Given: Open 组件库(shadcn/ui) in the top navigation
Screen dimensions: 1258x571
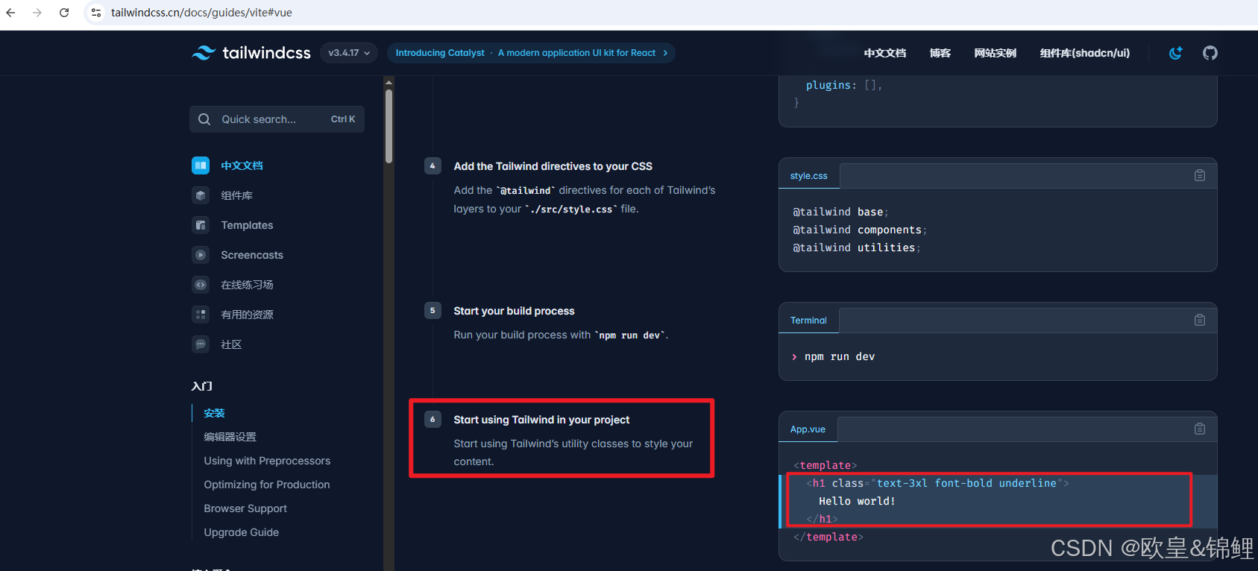Looking at the screenshot, I should click(1085, 53).
